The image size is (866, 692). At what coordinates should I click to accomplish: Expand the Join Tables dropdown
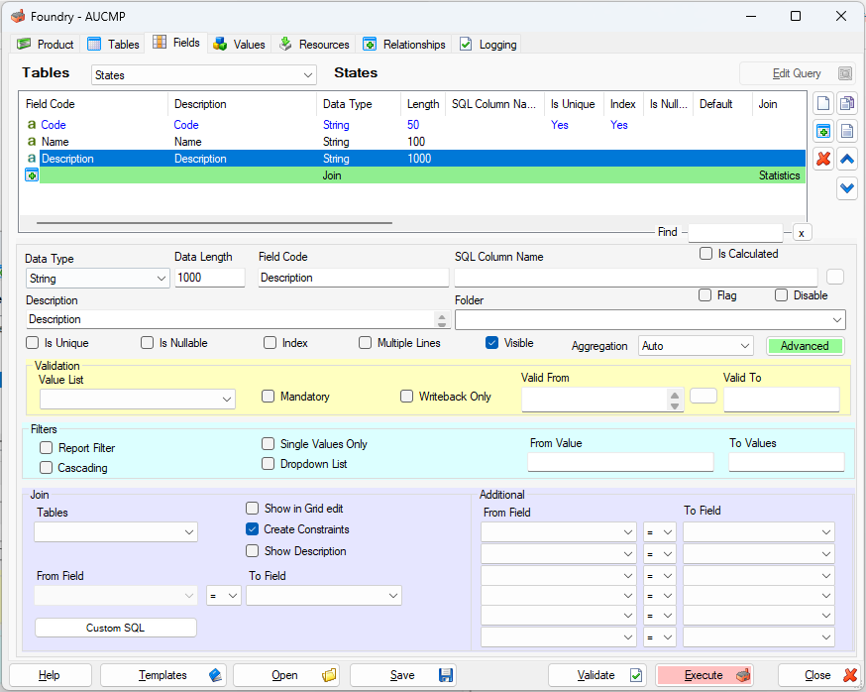[x=116, y=532]
